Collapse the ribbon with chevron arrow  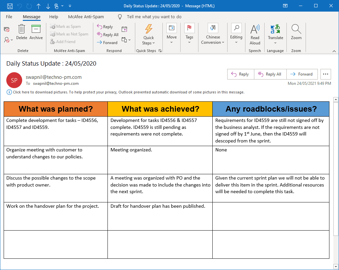point(334,51)
